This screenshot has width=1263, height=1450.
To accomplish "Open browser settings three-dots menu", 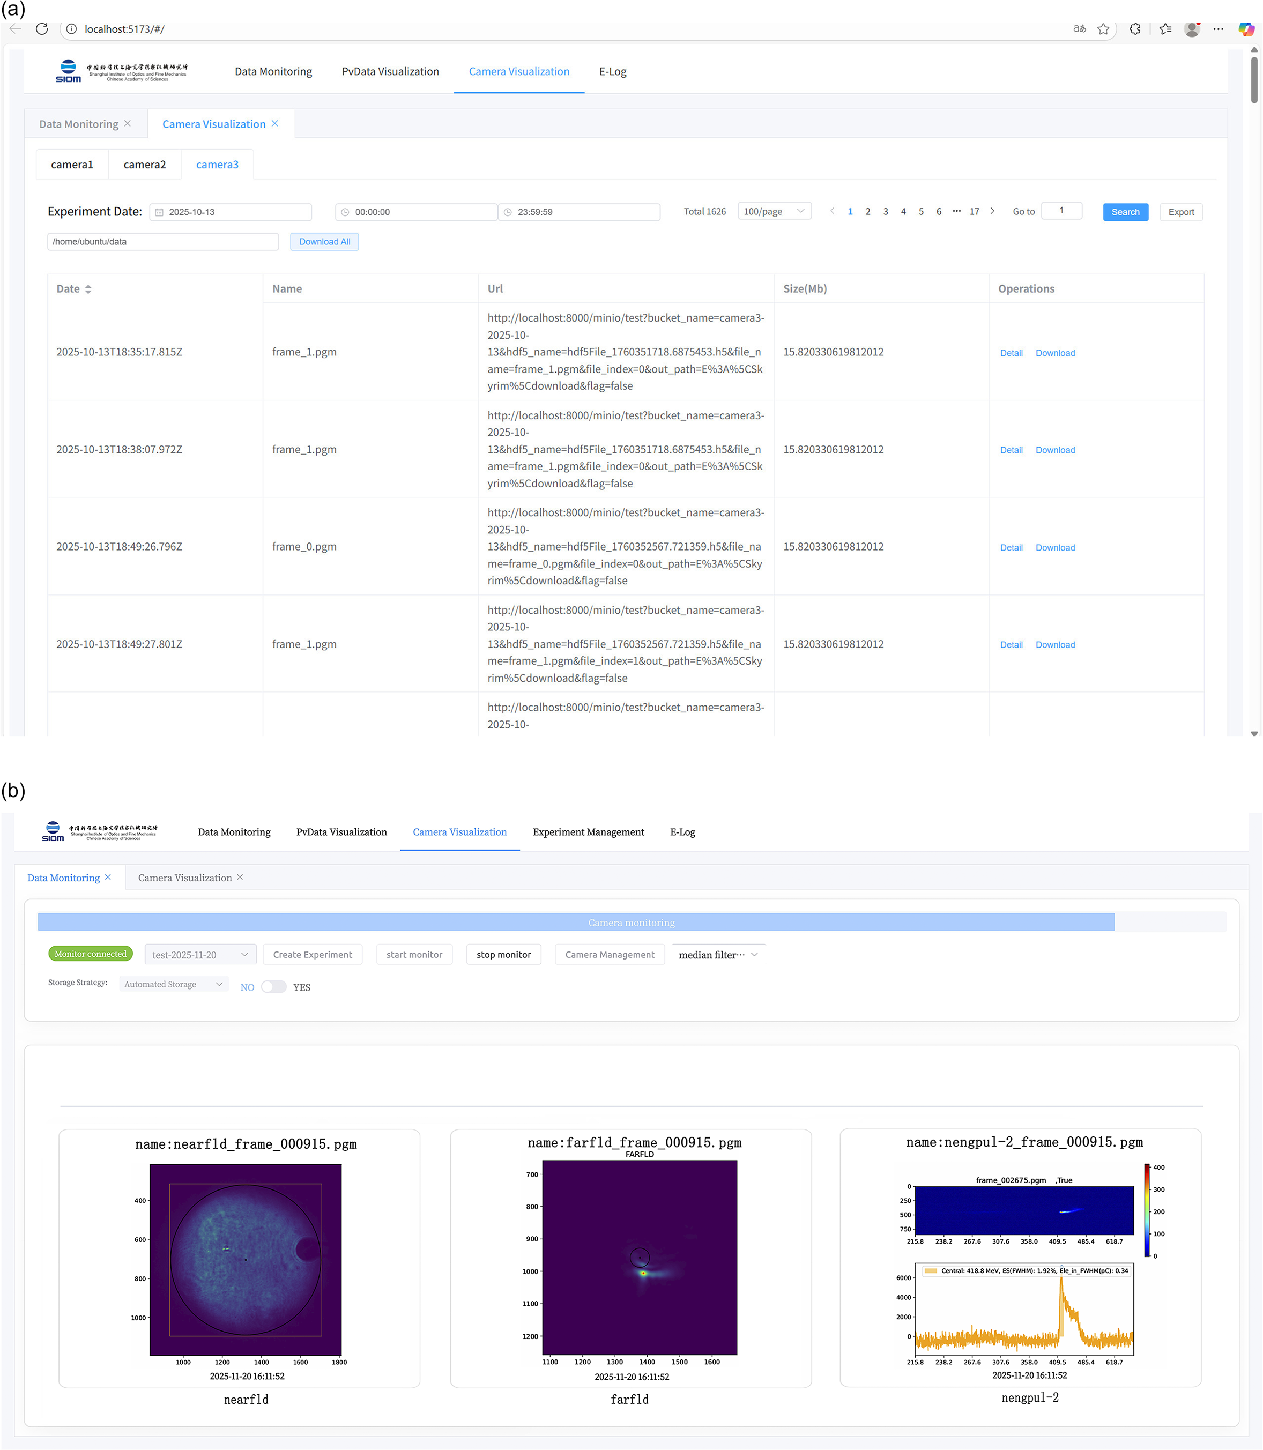I will pyautogui.click(x=1219, y=29).
